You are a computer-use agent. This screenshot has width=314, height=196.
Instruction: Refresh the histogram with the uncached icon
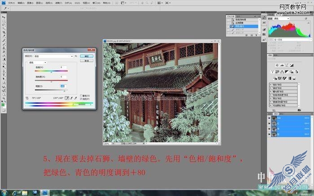(x=306, y=18)
